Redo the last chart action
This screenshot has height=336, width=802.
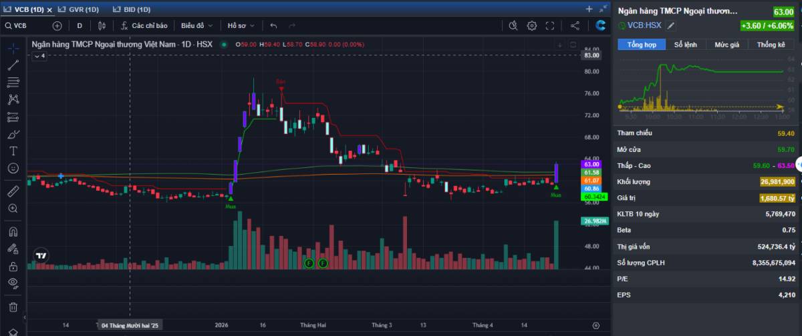[x=292, y=25]
